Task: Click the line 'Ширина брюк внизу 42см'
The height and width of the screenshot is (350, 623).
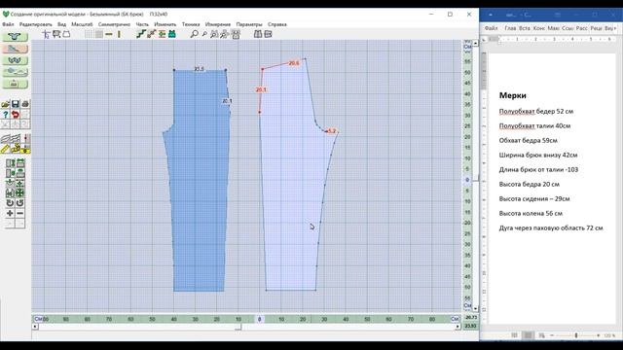Action: point(538,156)
